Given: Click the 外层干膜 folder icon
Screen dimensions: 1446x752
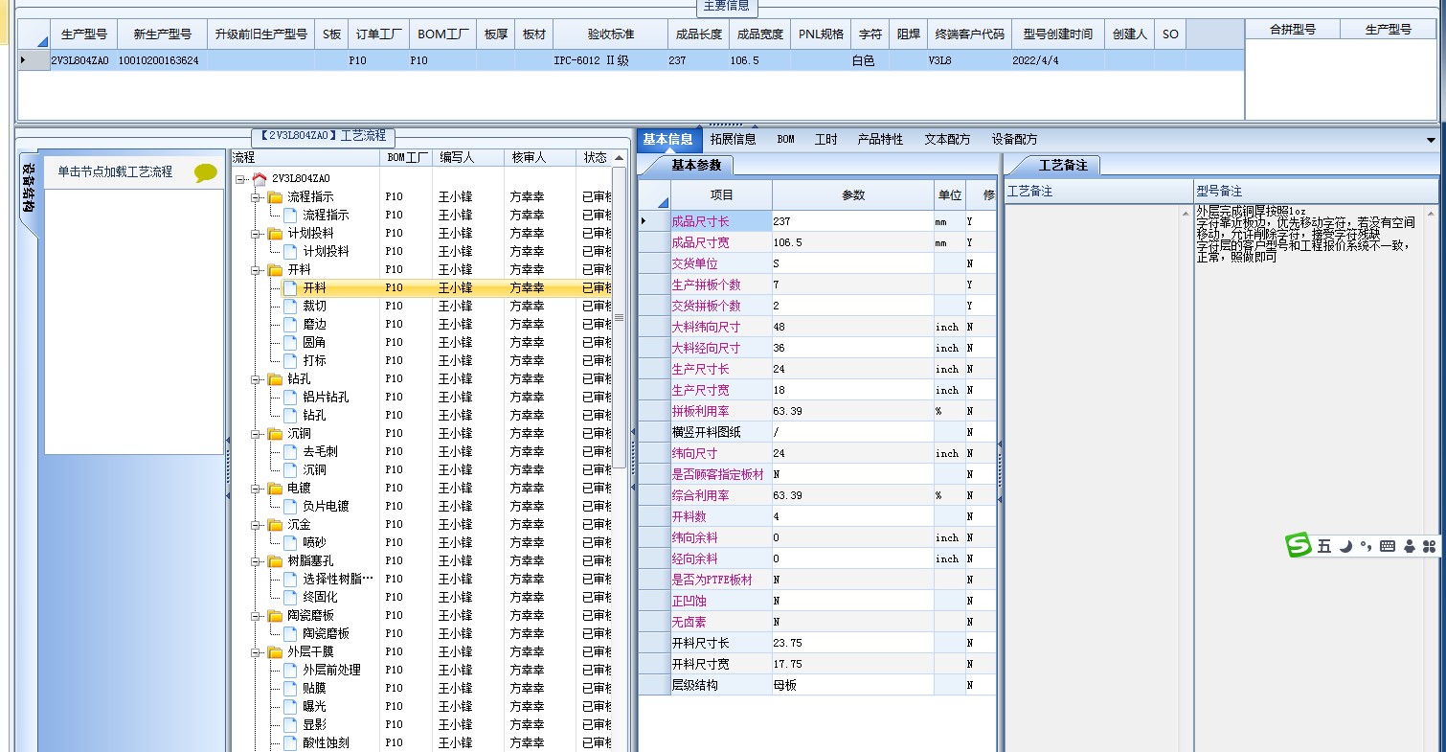Looking at the screenshot, I should tap(275, 651).
